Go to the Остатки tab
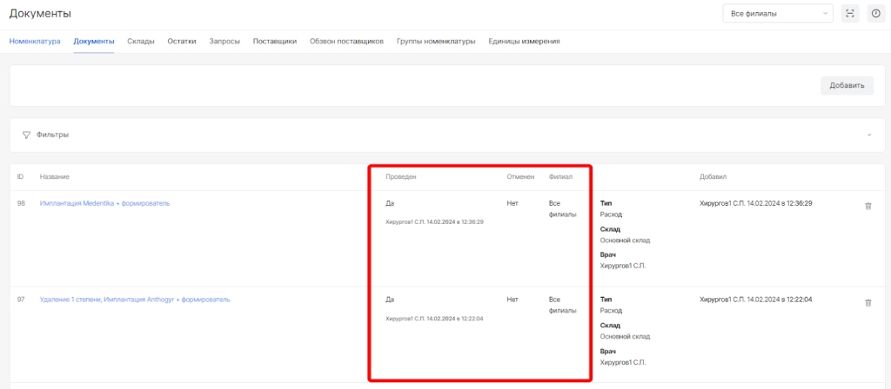The width and height of the screenshot is (891, 389). (x=182, y=41)
